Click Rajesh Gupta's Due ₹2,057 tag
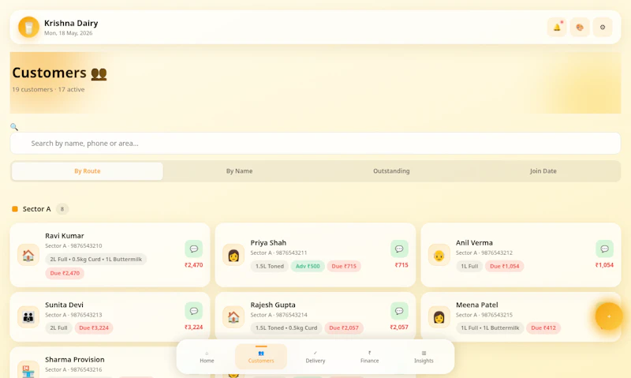 (x=344, y=327)
